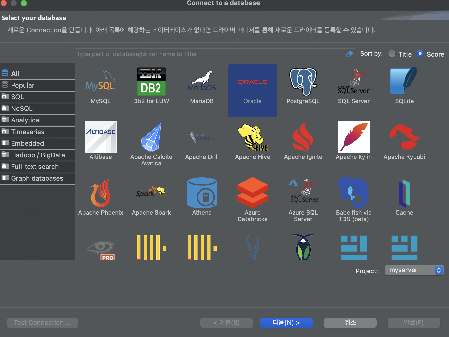The image size is (449, 337).
Task: Choose the PostgreSQL elephant icon
Action: pos(303,81)
